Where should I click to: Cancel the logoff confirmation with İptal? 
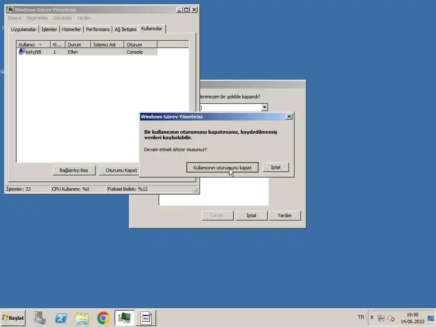pyautogui.click(x=275, y=167)
